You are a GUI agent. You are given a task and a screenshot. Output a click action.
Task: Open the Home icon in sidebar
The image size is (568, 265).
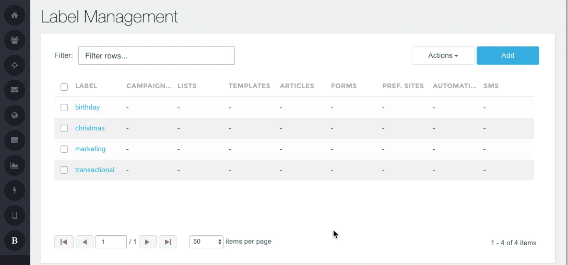click(x=15, y=15)
